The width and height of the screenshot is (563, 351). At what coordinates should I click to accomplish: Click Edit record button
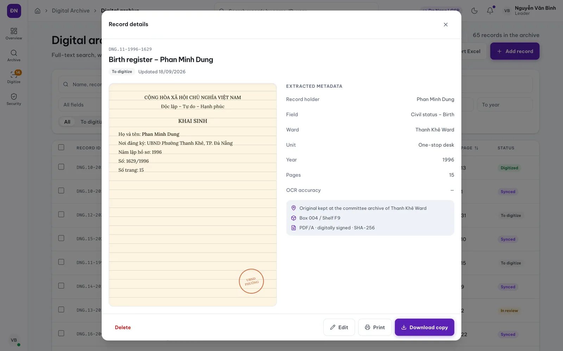(339, 327)
